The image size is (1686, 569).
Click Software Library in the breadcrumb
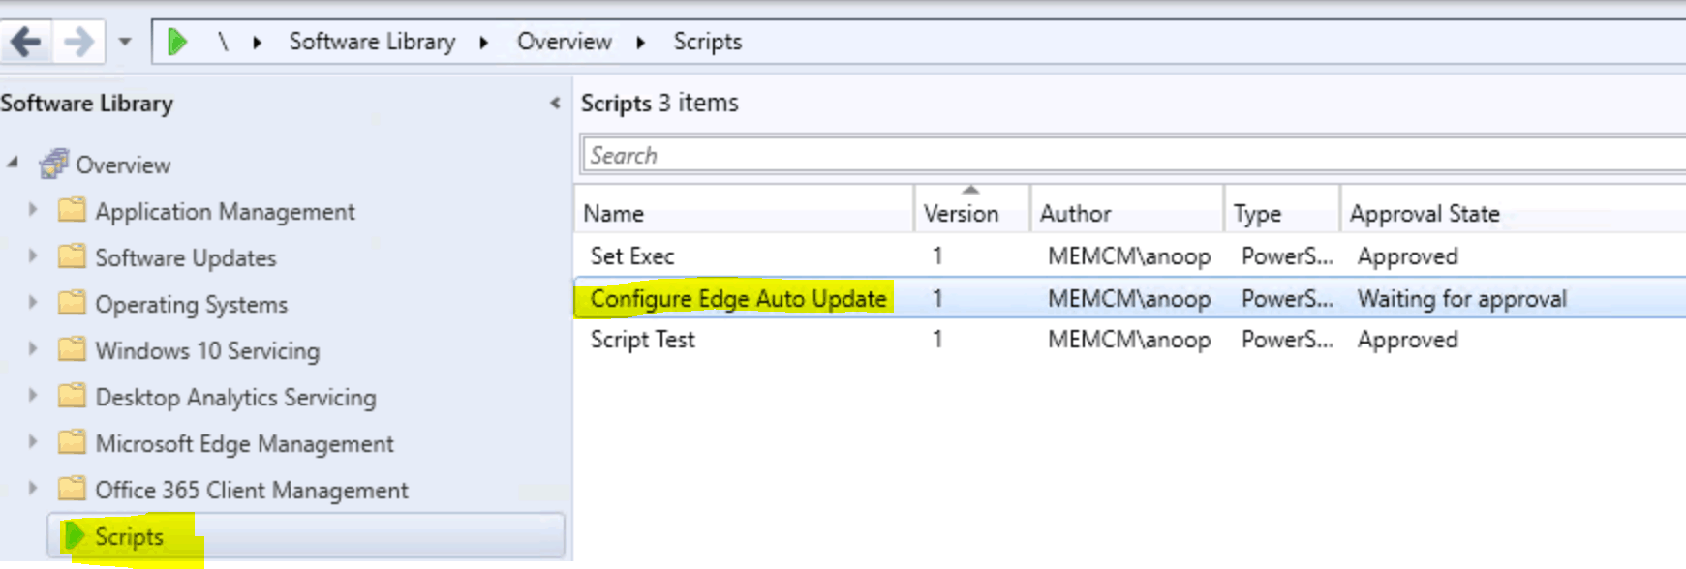click(x=372, y=42)
